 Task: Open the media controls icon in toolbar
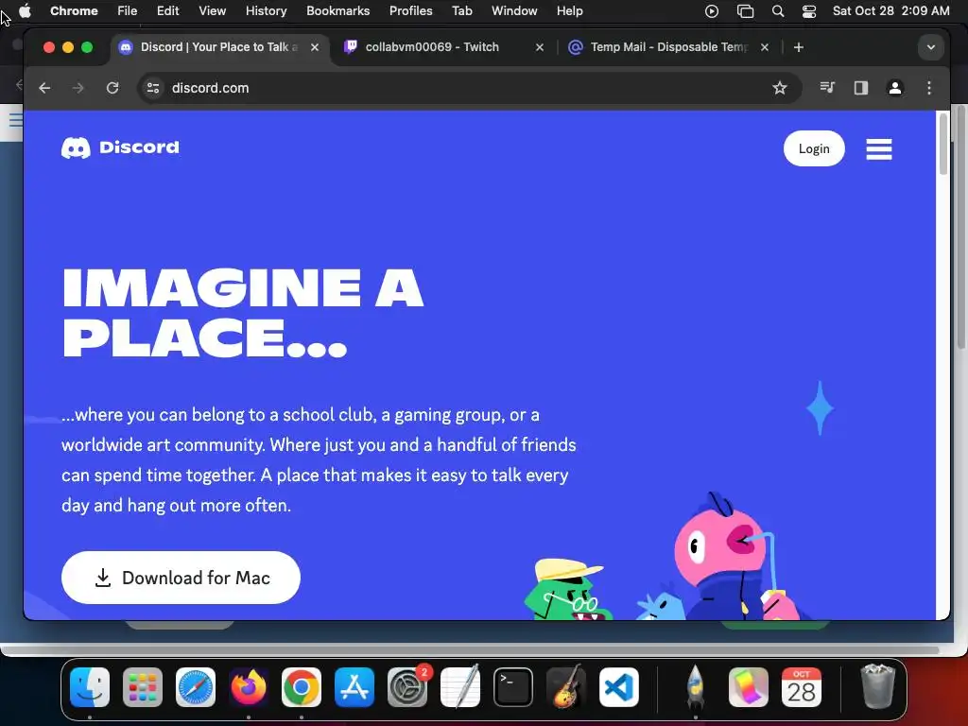click(827, 88)
